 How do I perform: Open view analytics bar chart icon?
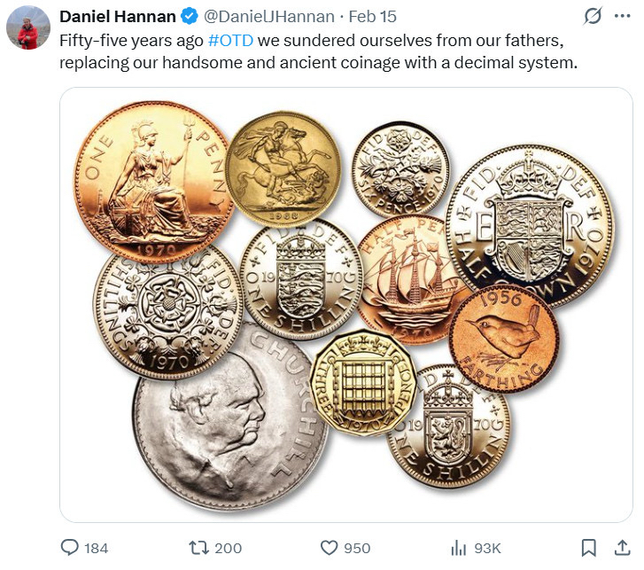(459, 547)
